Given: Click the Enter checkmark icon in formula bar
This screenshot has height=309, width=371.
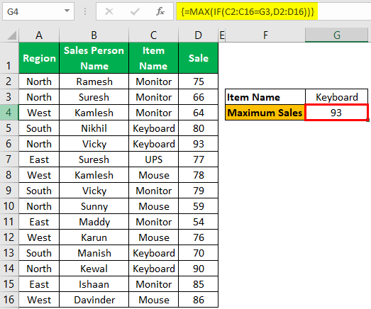Looking at the screenshot, I should click(135, 11).
